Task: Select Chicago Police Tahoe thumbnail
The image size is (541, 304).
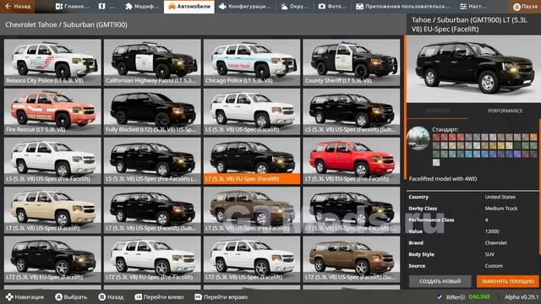Action: (x=252, y=62)
